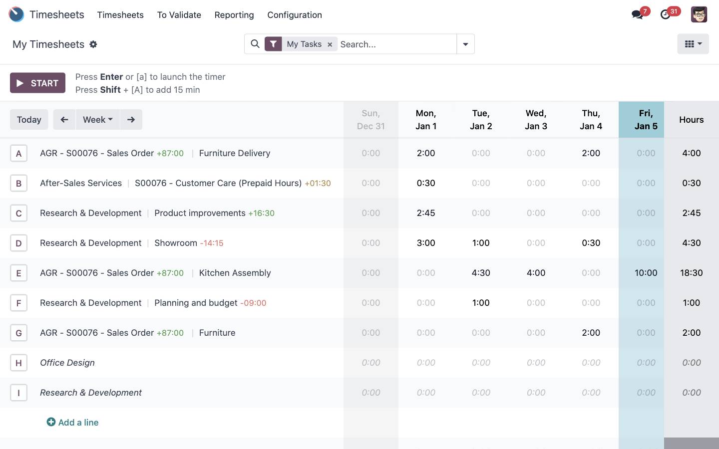Select the 10:00 Kitchen Assembly cell on Friday
The image size is (719, 449).
click(x=646, y=273)
